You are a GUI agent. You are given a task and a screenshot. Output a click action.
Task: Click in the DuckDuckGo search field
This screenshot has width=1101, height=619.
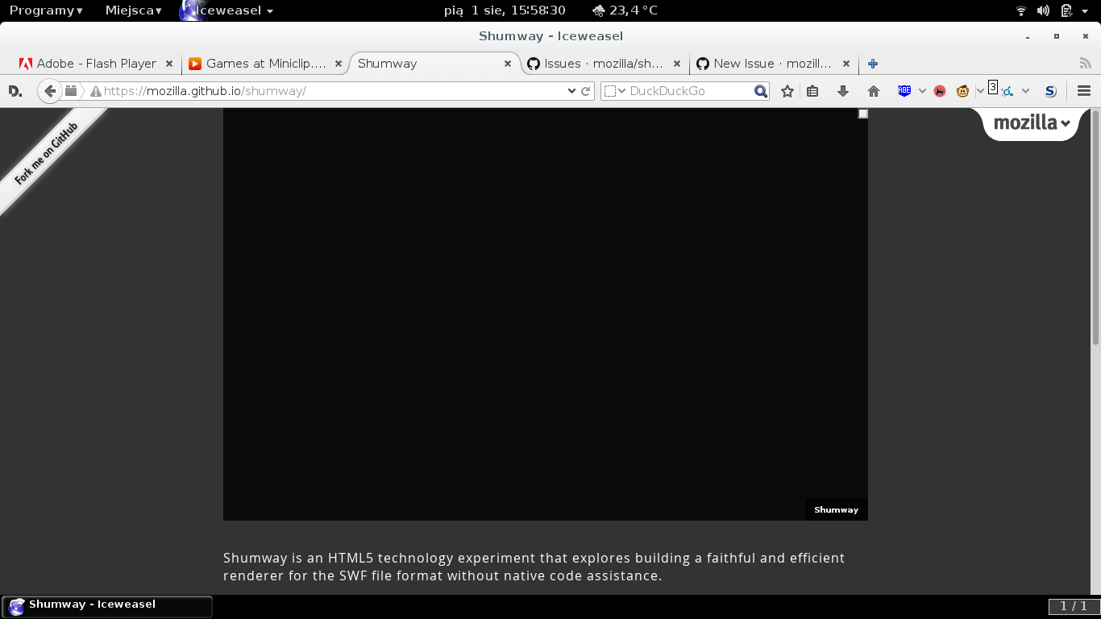pyautogui.click(x=689, y=91)
